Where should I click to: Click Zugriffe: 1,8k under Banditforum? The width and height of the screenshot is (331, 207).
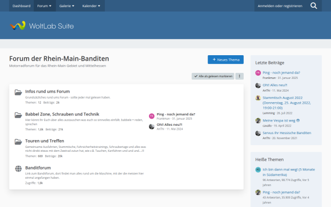tap(34, 183)
